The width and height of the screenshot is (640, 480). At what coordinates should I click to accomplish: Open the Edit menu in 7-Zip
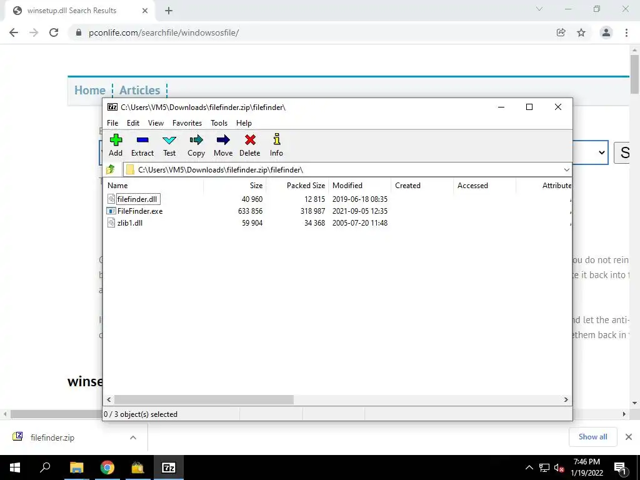coord(133,123)
